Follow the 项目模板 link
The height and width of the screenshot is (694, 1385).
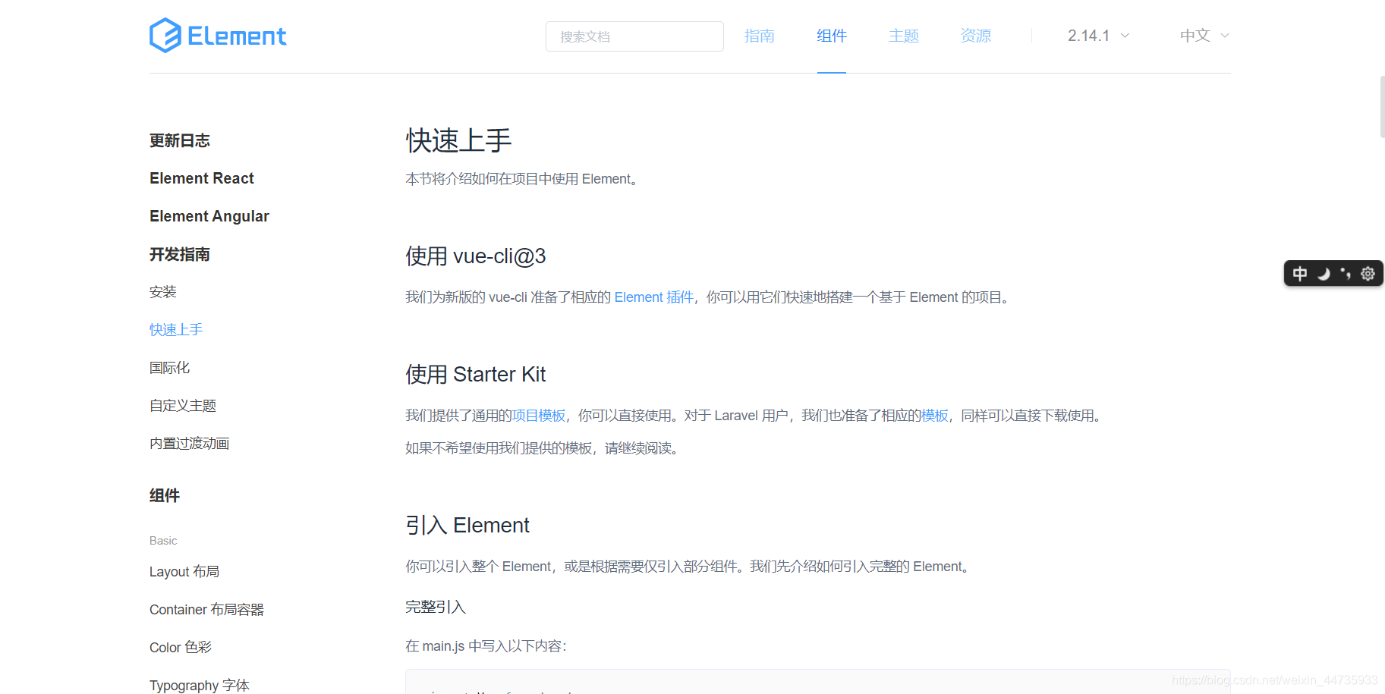point(539,416)
